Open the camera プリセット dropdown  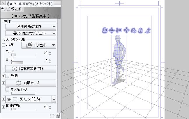tap(39, 45)
